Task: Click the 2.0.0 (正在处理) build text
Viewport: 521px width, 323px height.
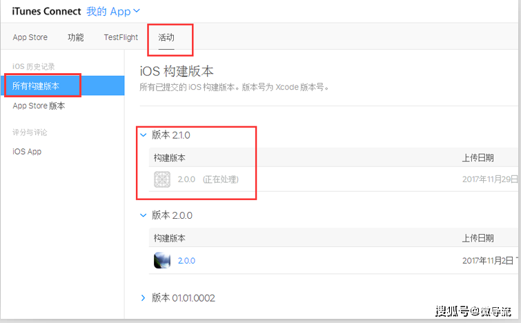Action: click(x=208, y=179)
